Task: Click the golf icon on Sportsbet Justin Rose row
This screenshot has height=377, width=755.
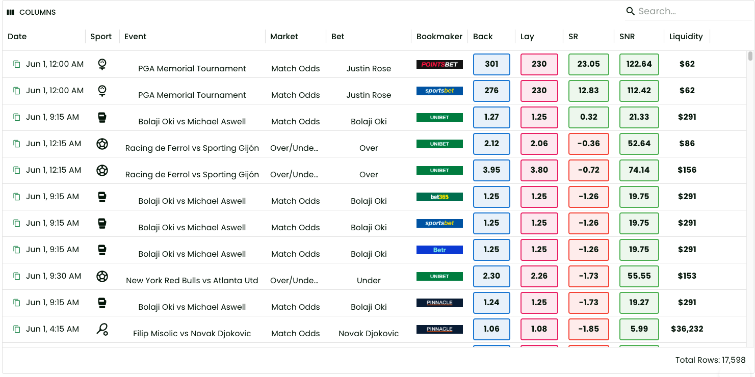Action: [x=102, y=91]
